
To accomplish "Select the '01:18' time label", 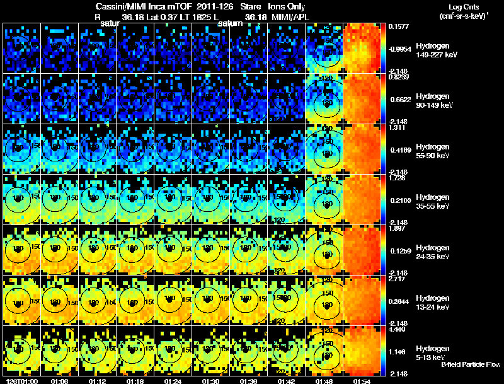I will pyautogui.click(x=135, y=381).
